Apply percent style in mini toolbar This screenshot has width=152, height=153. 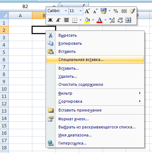[x=116, y=11]
